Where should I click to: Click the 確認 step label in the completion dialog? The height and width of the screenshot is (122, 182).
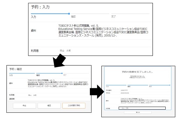tap(129, 87)
